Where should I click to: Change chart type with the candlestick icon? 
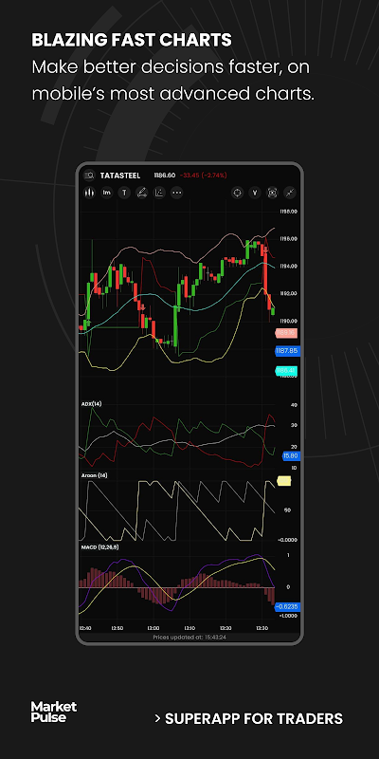[89, 193]
